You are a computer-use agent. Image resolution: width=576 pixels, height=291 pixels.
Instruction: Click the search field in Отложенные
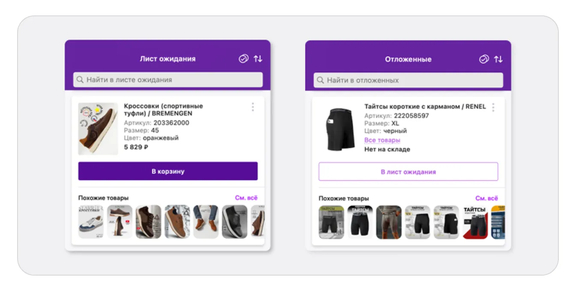[411, 80]
